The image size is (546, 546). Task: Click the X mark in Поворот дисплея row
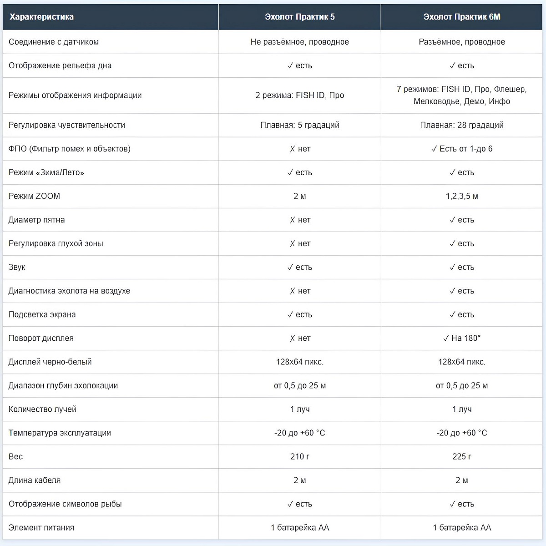click(x=293, y=338)
